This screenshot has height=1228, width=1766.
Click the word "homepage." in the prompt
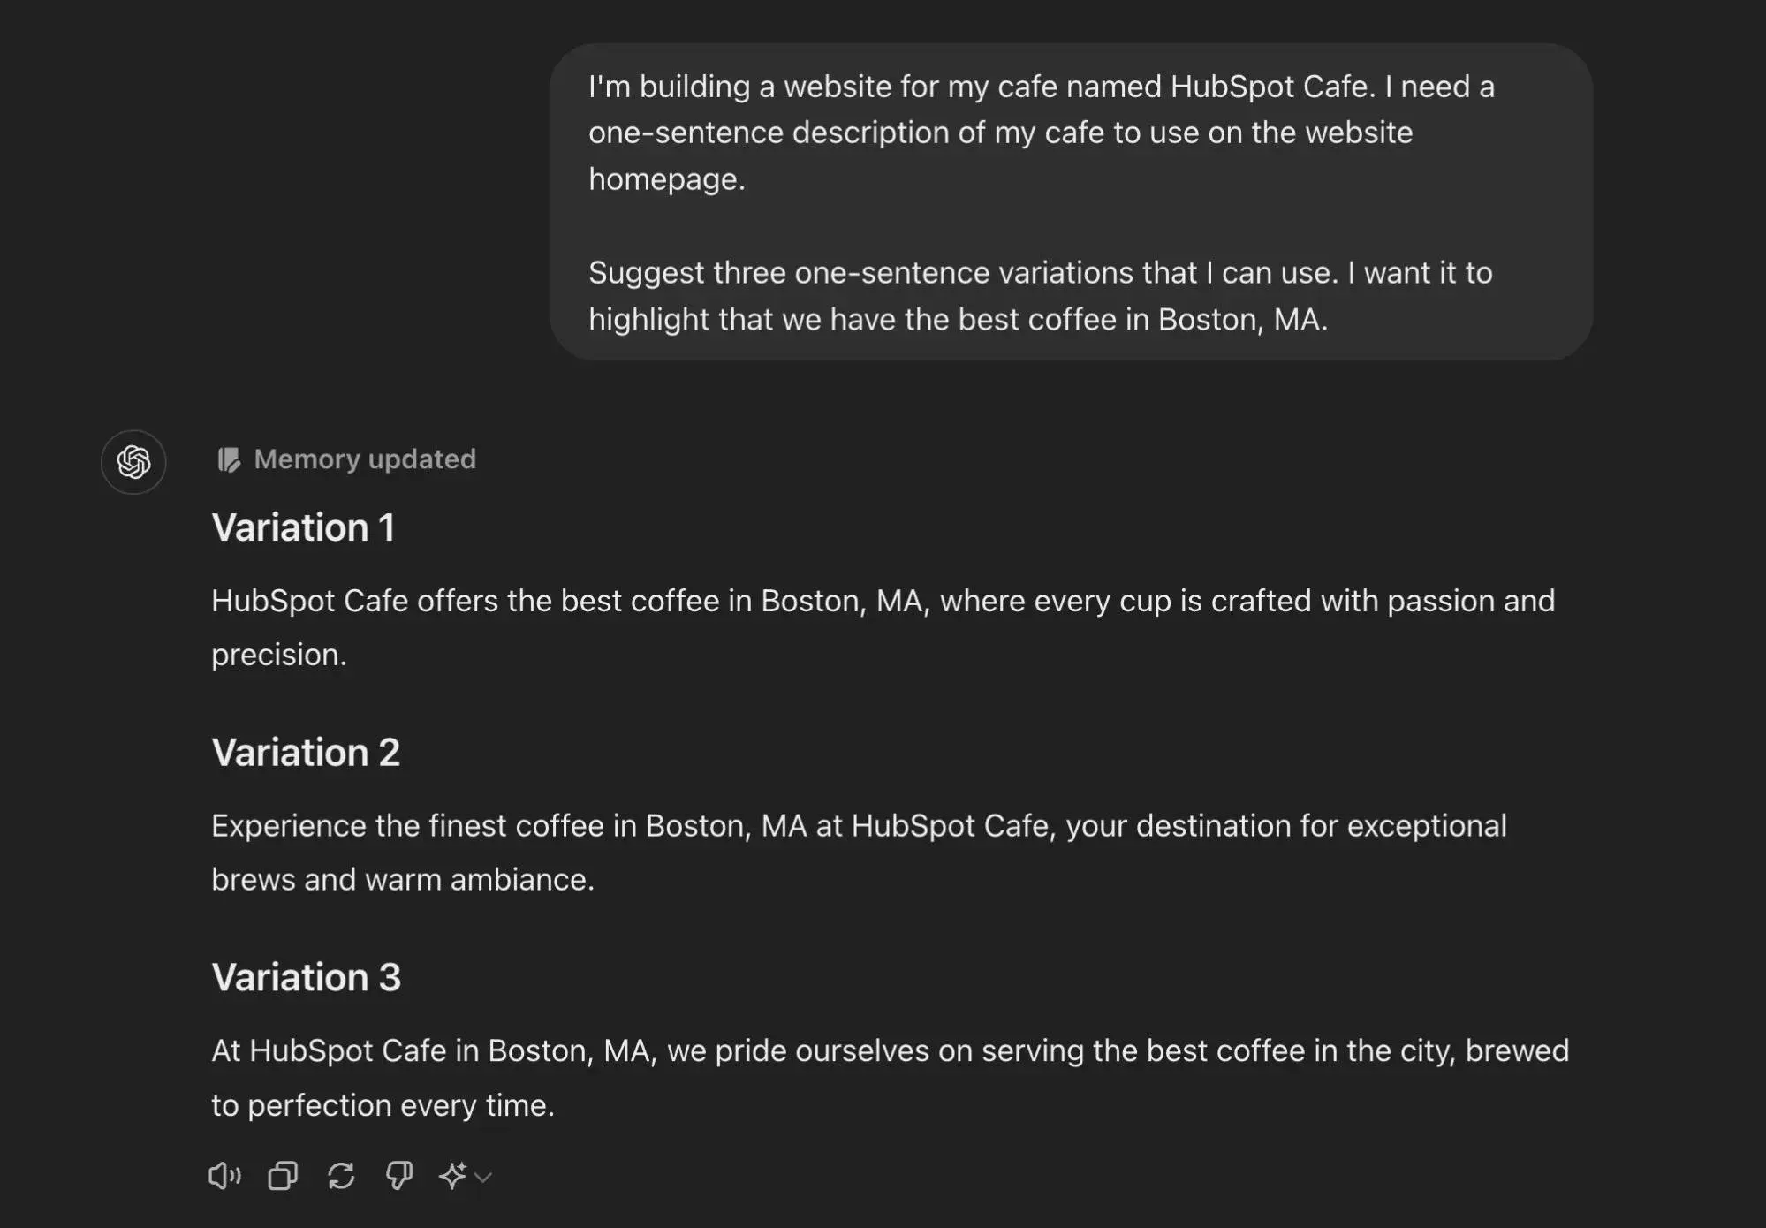coord(667,179)
